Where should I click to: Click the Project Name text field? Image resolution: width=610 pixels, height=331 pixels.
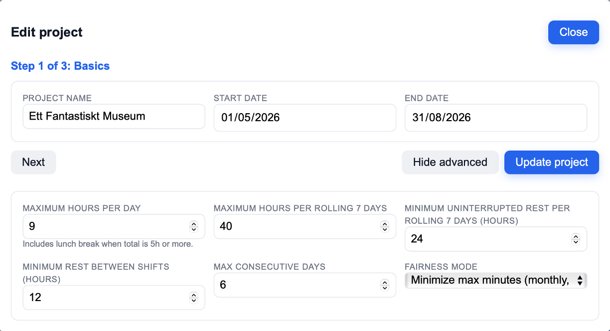(x=114, y=117)
